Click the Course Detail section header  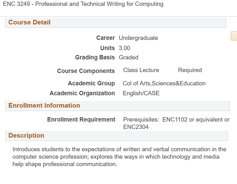pos(29,23)
